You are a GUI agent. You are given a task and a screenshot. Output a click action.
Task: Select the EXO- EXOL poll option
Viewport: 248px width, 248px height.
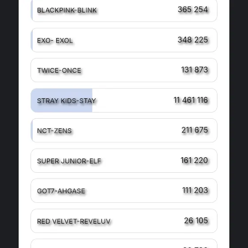(124, 40)
